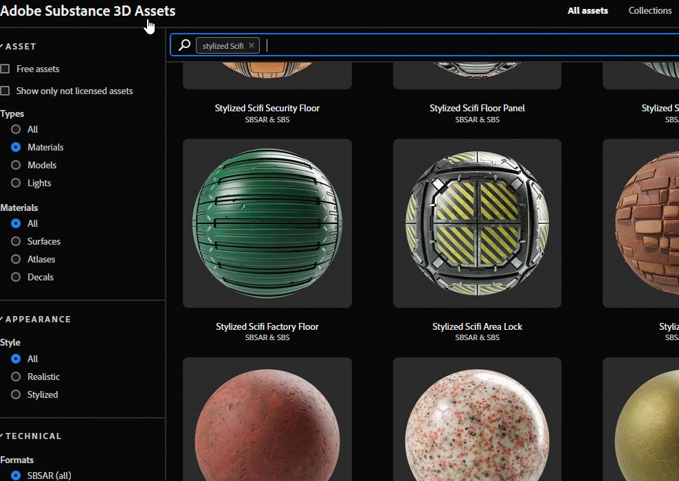The width and height of the screenshot is (679, 481).
Task: Click the Stylized Scifi Factory Floor title
Action: 267,326
